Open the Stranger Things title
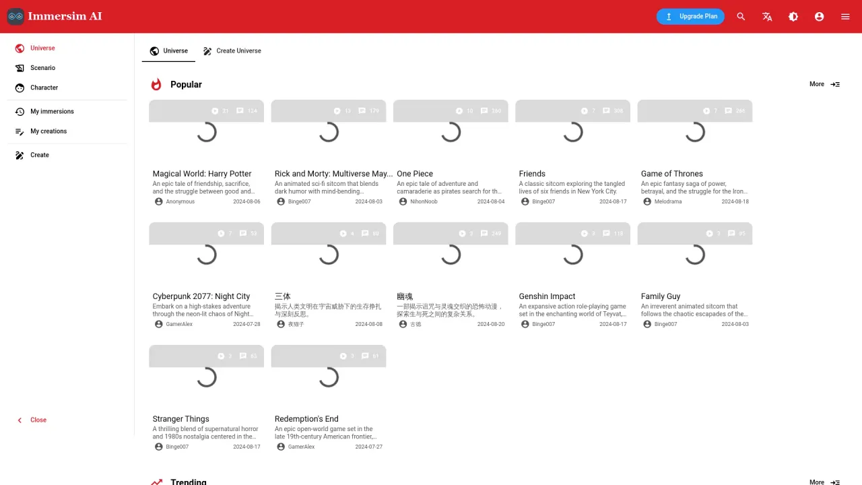The image size is (862, 485). tap(181, 419)
